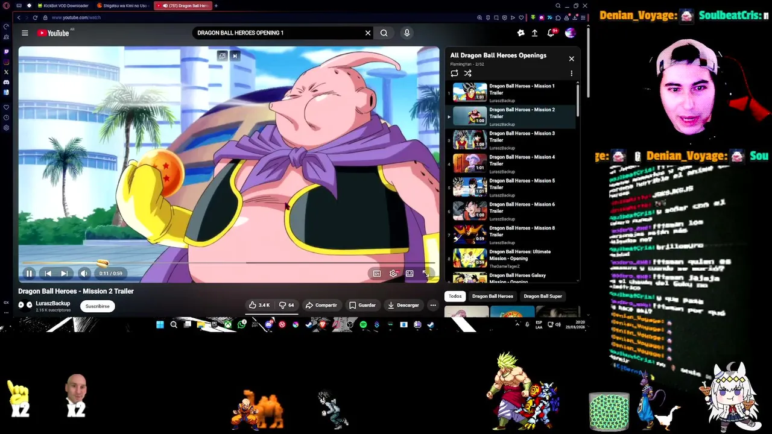
Task: Play Dragon Ball Heroes - Mission 3 Trailer
Action: coord(511,140)
